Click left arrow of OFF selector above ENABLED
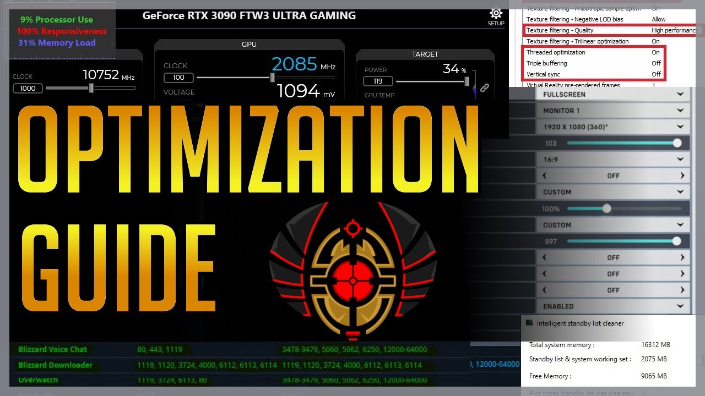Screen dimensions: 705x396 coord(545,290)
